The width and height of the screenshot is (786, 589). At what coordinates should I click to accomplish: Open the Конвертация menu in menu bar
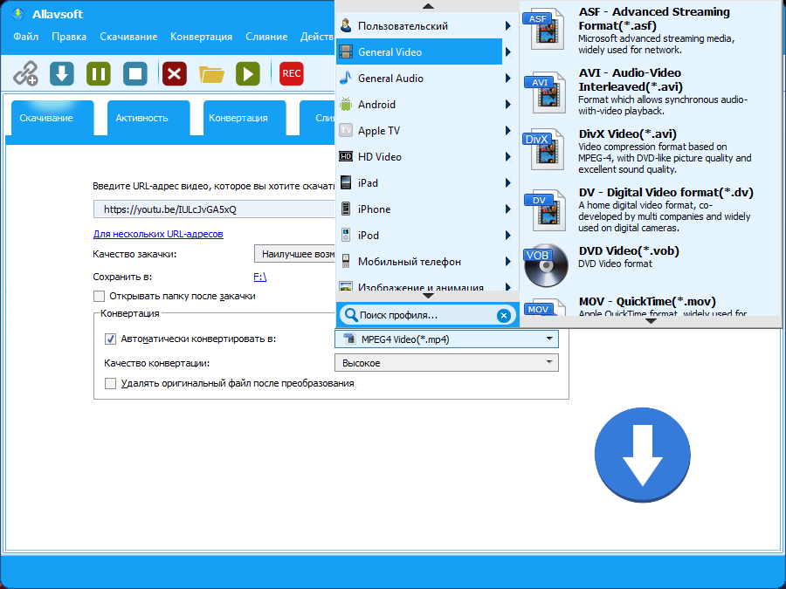(201, 37)
